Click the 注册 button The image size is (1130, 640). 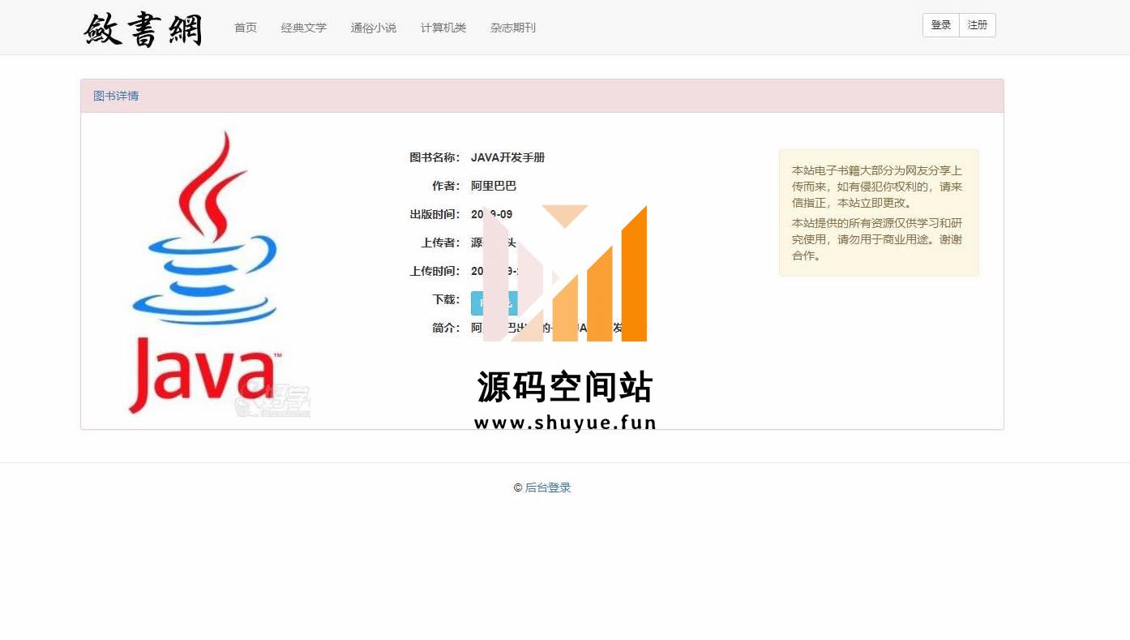978,25
